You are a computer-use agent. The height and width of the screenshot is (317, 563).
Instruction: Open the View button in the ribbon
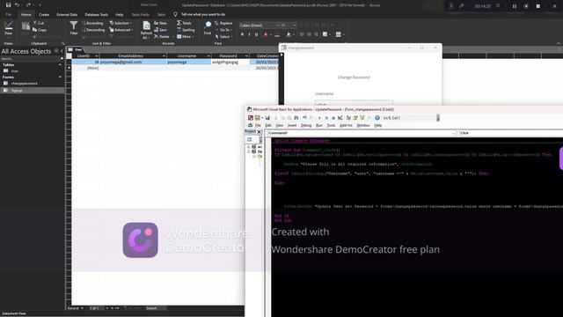[x=8, y=29]
